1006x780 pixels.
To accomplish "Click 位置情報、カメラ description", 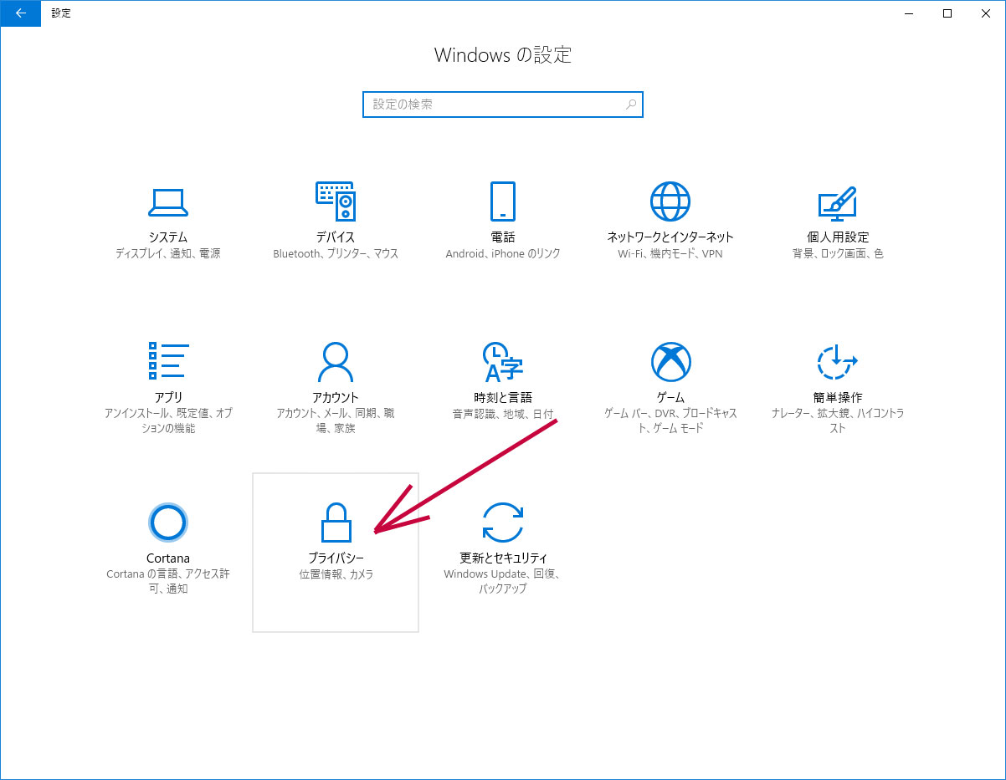I will [x=336, y=575].
